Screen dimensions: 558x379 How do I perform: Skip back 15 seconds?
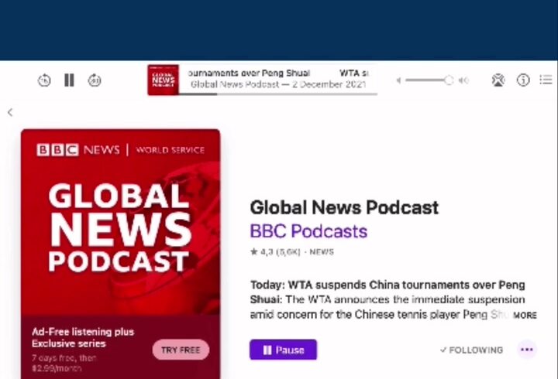pyautogui.click(x=44, y=80)
